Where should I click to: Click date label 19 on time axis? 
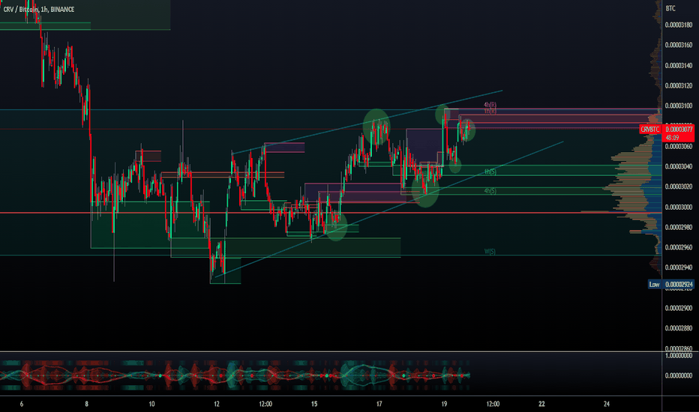(444, 404)
